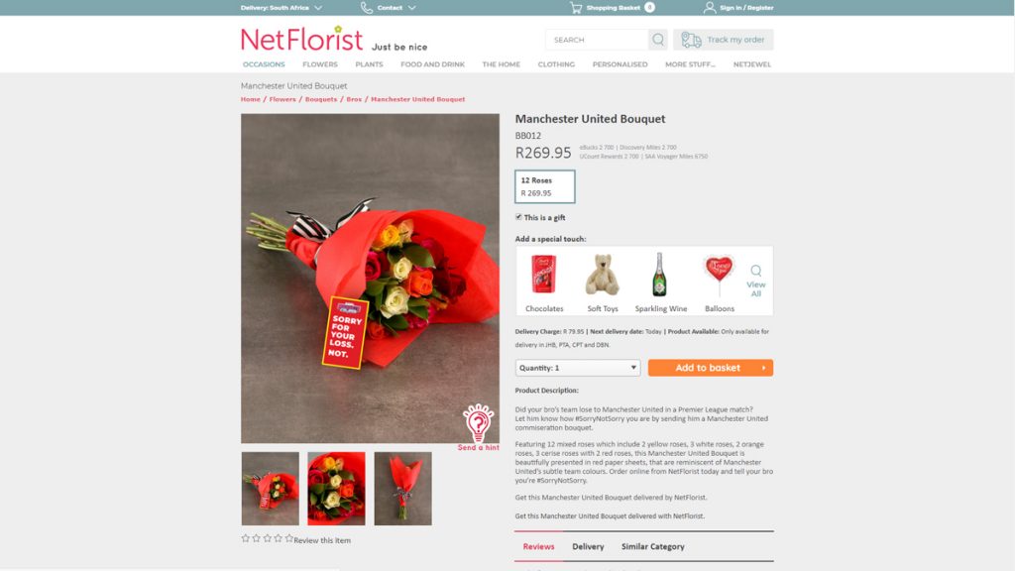Click the Sign in user icon
This screenshot has width=1015, height=571.
click(x=710, y=8)
